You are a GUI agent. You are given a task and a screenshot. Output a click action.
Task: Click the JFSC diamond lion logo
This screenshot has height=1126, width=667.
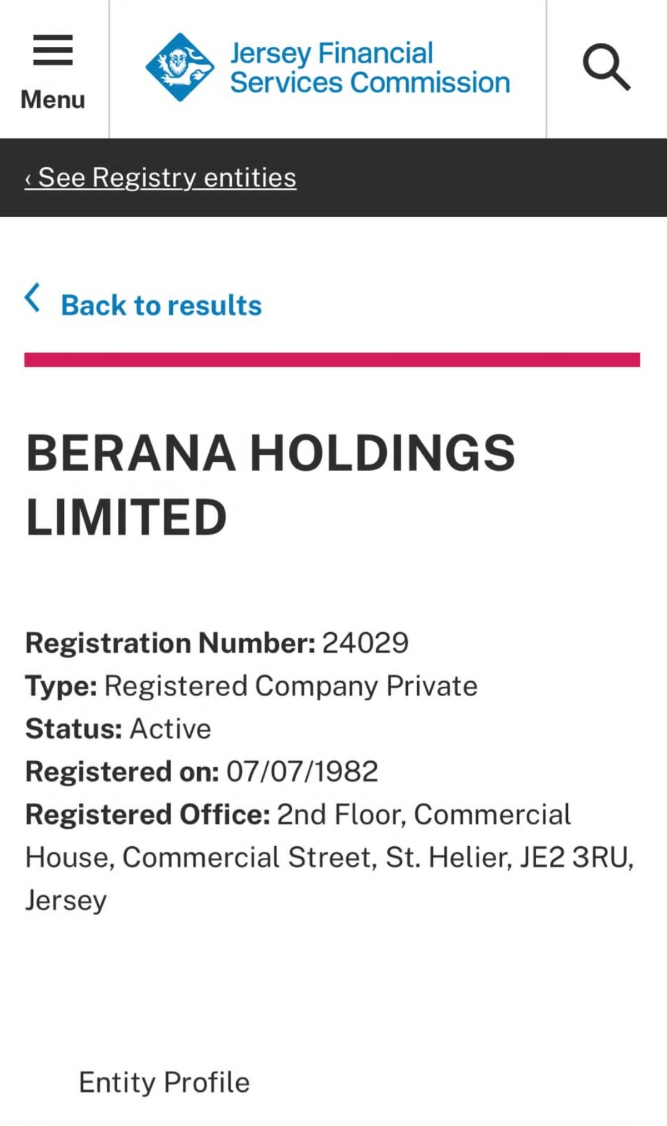click(x=180, y=67)
